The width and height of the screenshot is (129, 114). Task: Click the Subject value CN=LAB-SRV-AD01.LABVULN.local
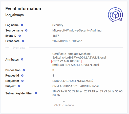[x=75, y=86]
